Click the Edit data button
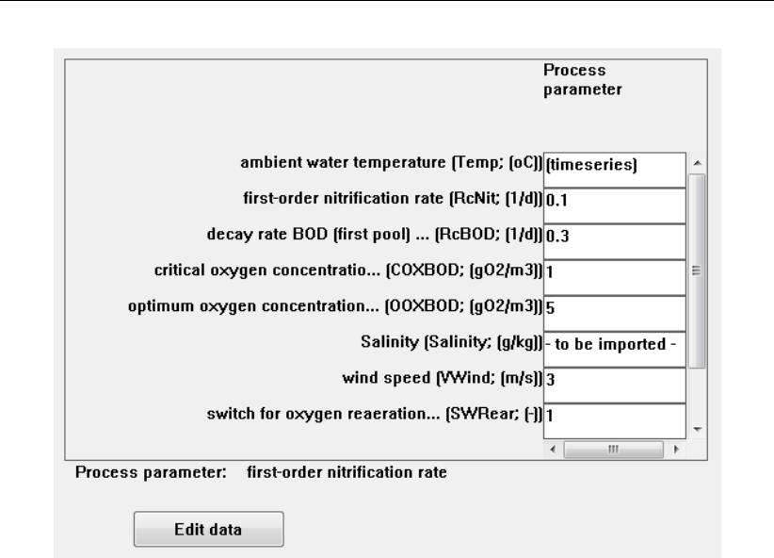774x558 pixels. pyautogui.click(x=208, y=529)
